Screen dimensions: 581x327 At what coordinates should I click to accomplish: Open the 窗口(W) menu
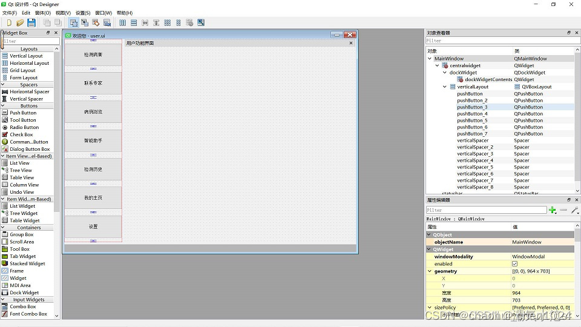[x=103, y=13]
